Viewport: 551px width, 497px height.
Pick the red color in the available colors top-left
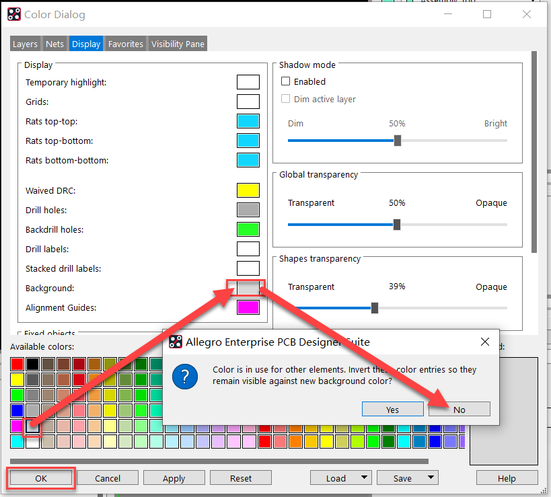[17, 365]
